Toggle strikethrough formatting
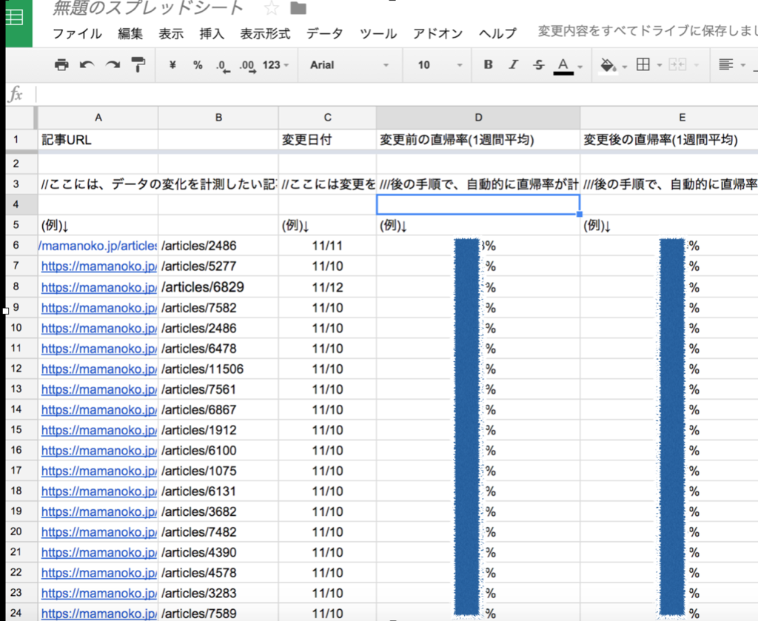Screen dimensions: 758x621 tap(538, 64)
